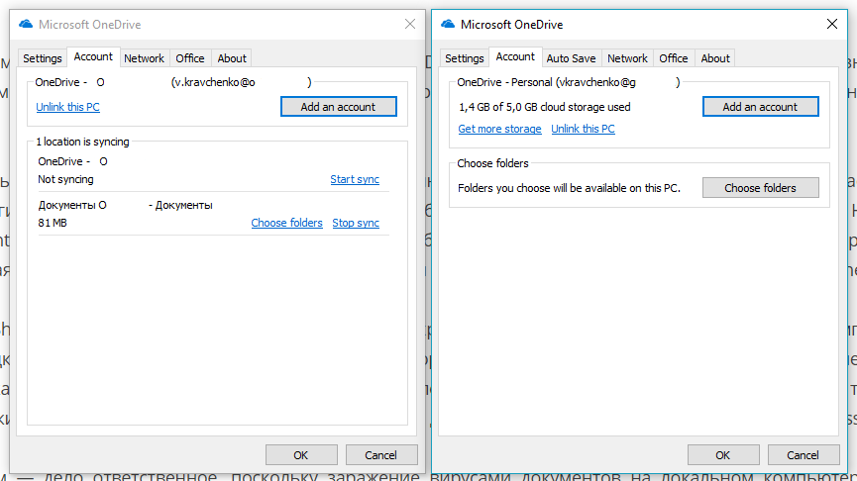Viewport: 857px width, 481px height.
Task: Open About tab in left OneDrive window
Action: tap(232, 58)
